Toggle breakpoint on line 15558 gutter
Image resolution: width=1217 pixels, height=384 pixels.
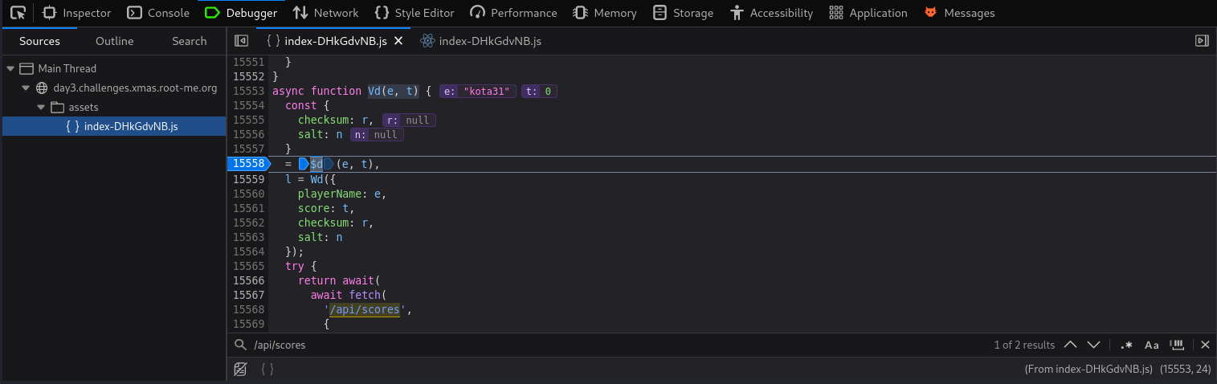tap(249, 164)
